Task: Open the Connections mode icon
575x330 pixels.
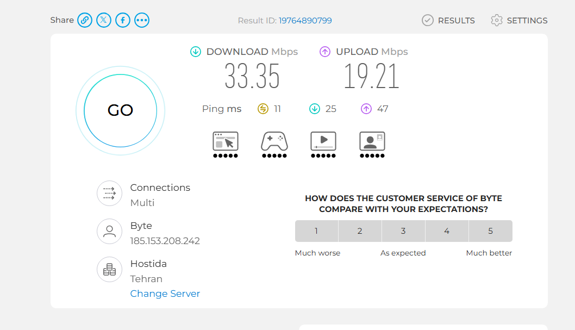Action: point(109,193)
